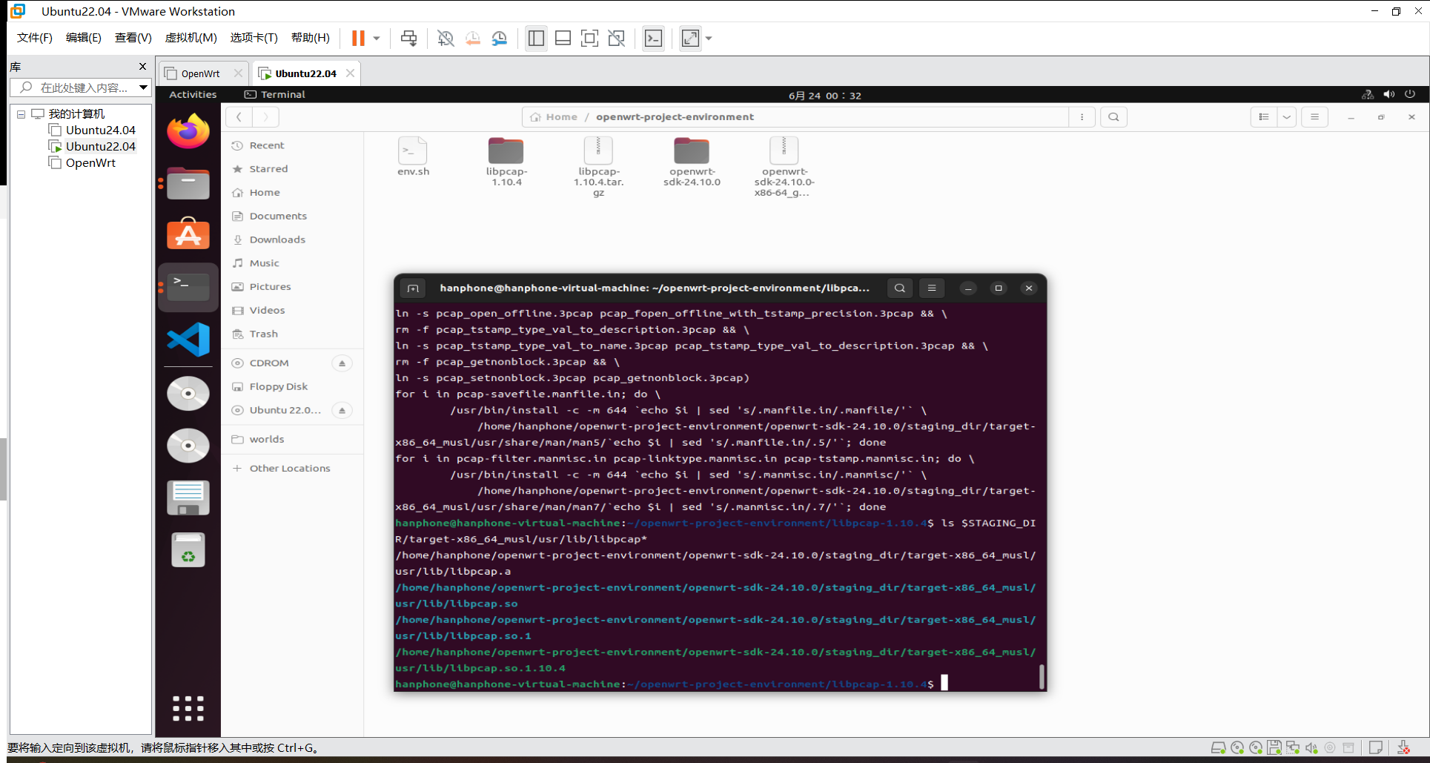Select OpenWrt in the library tree
This screenshot has width=1430, height=763.
click(x=90, y=162)
